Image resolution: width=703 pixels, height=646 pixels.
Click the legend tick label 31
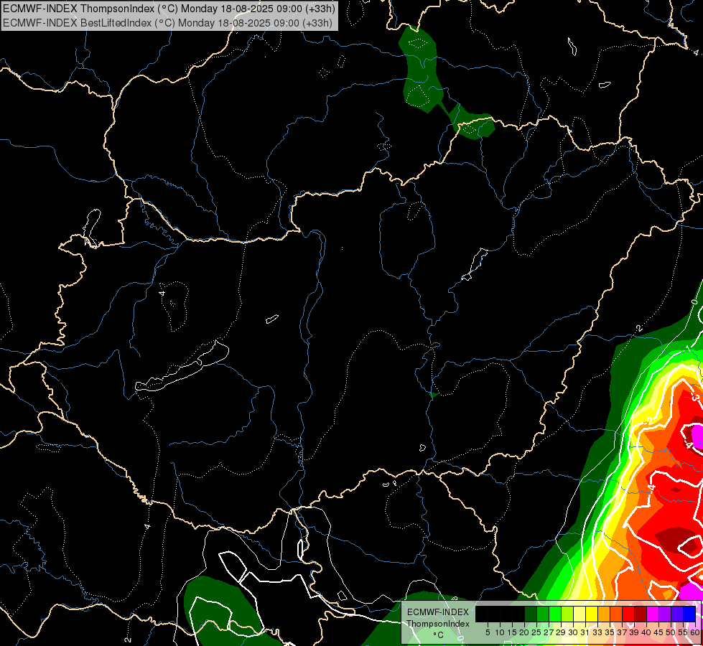coord(585,632)
